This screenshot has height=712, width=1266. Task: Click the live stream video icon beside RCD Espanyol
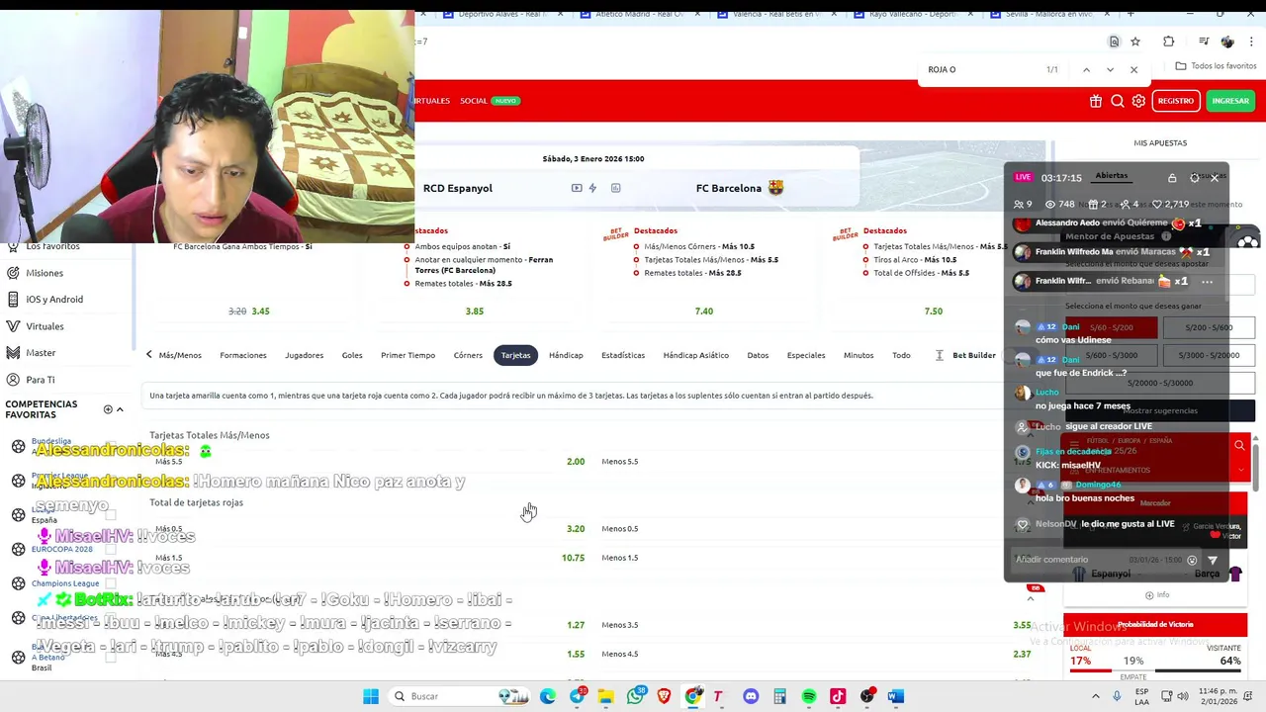pos(577,188)
